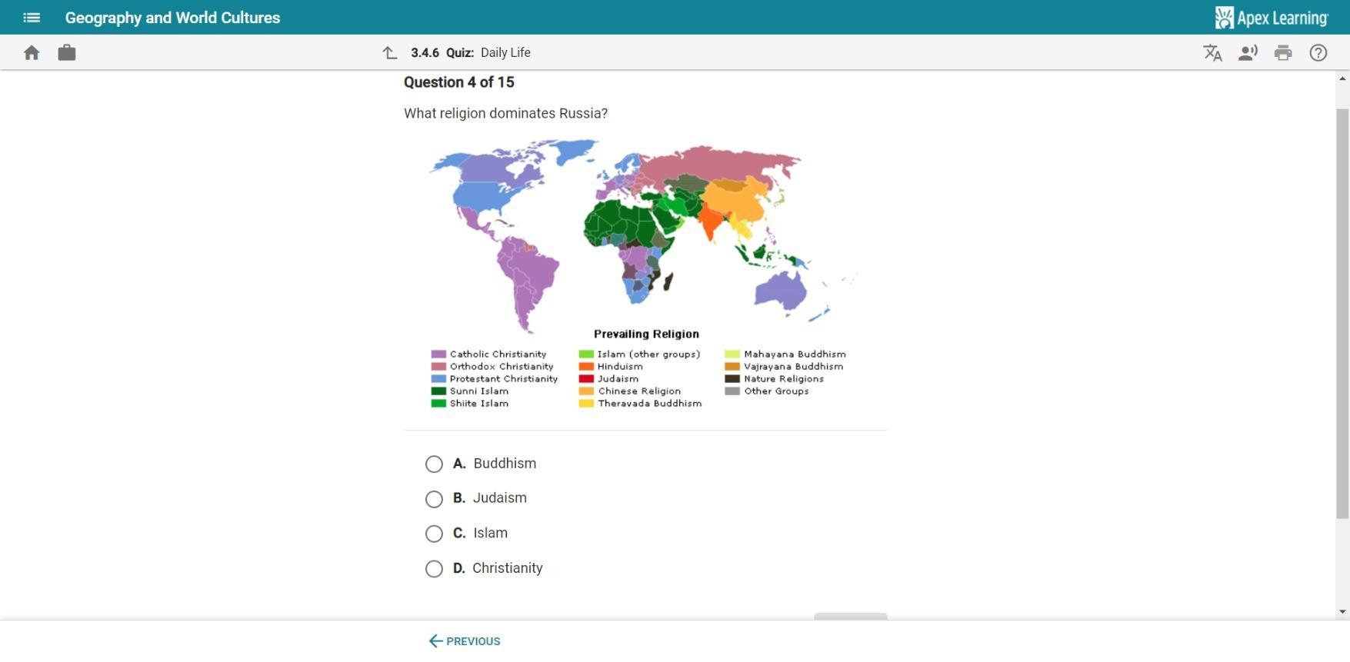
Task: Click the Catholic Christianity legend swatch
Action: 438,354
